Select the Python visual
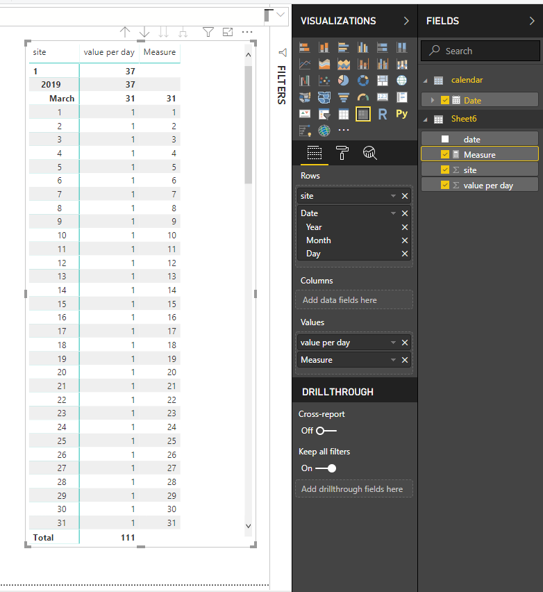This screenshot has height=592, width=543. pos(401,114)
